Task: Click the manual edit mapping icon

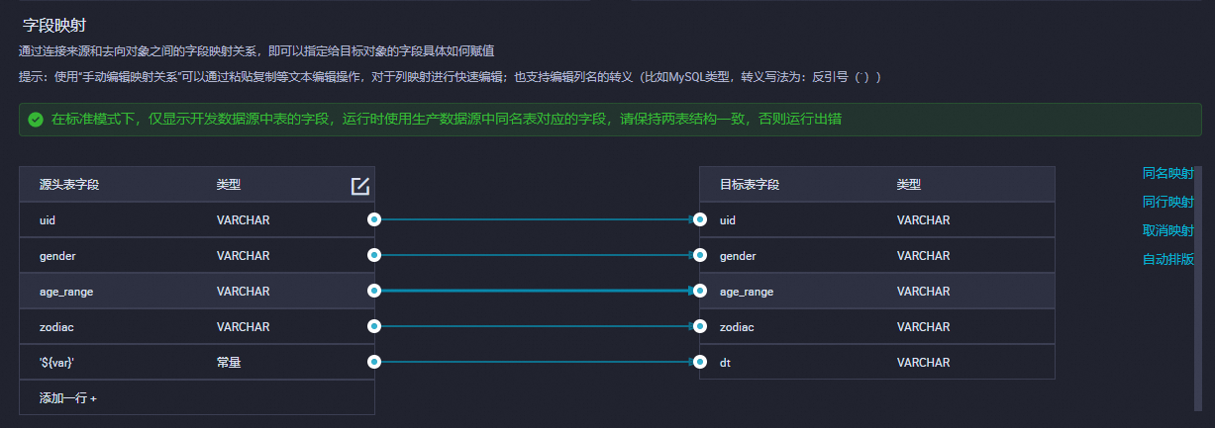Action: [360, 185]
